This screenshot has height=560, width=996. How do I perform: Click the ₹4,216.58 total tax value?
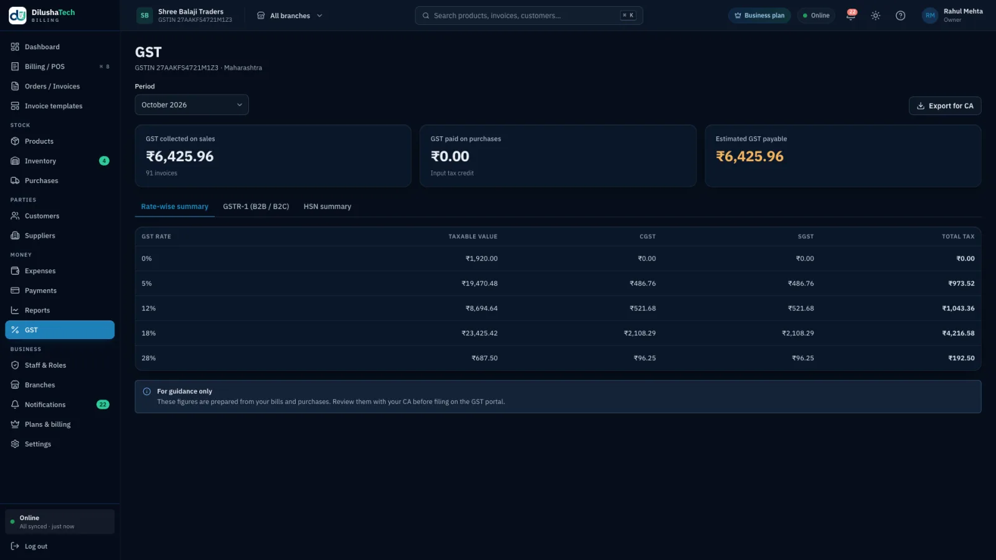[x=958, y=334]
